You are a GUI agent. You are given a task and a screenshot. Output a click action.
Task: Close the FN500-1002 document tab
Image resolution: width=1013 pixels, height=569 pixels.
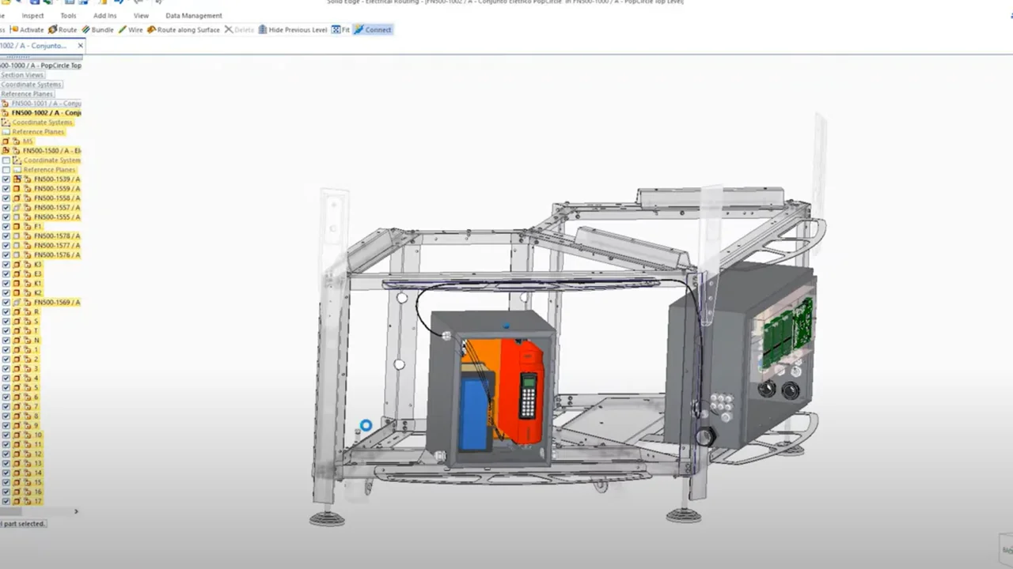click(80, 46)
